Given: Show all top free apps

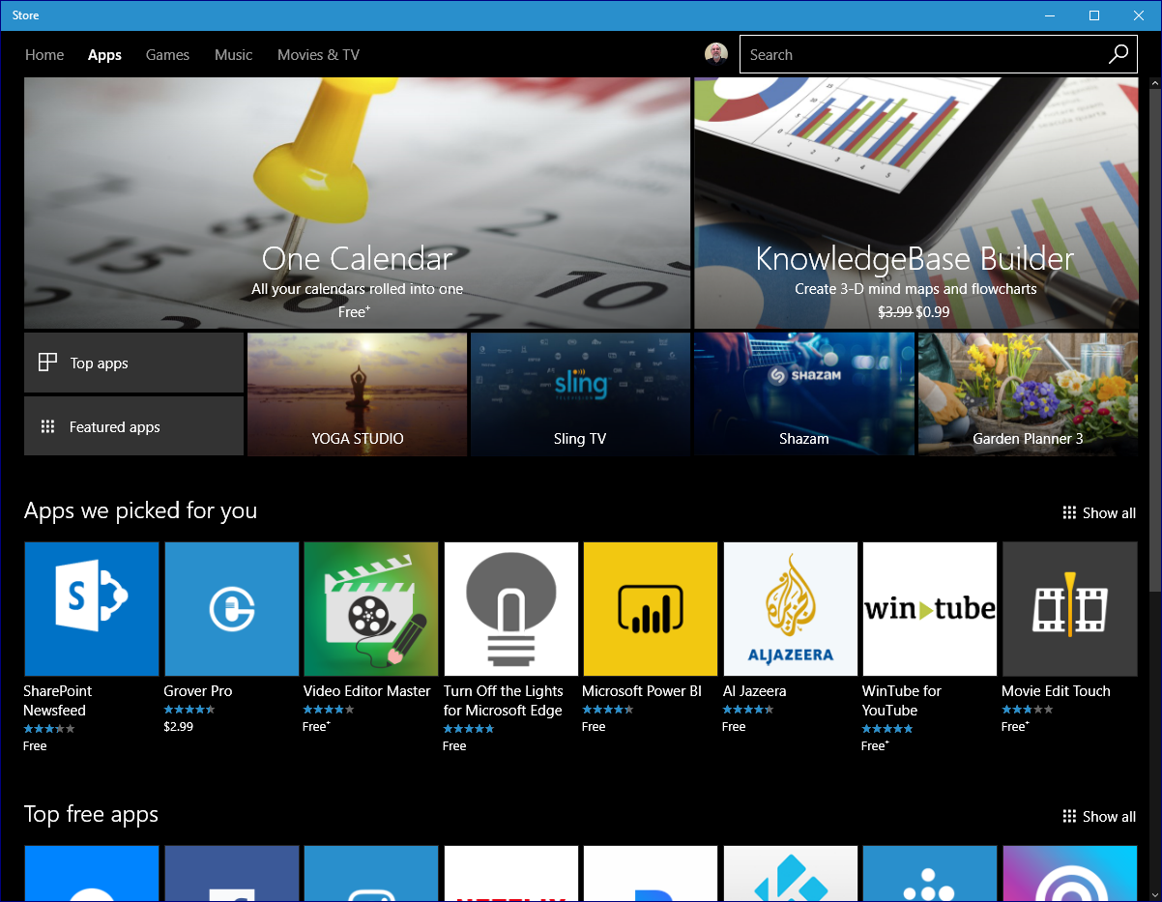Looking at the screenshot, I should (1098, 816).
